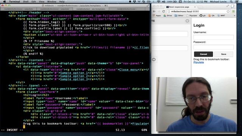Click the lower text field left of Login panel
Viewport: 242px width, 136px height.
point(169,48)
